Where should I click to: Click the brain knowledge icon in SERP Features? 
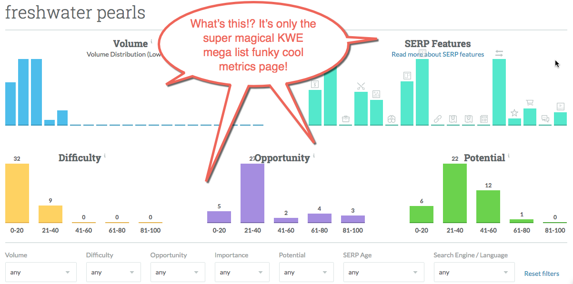(x=392, y=118)
